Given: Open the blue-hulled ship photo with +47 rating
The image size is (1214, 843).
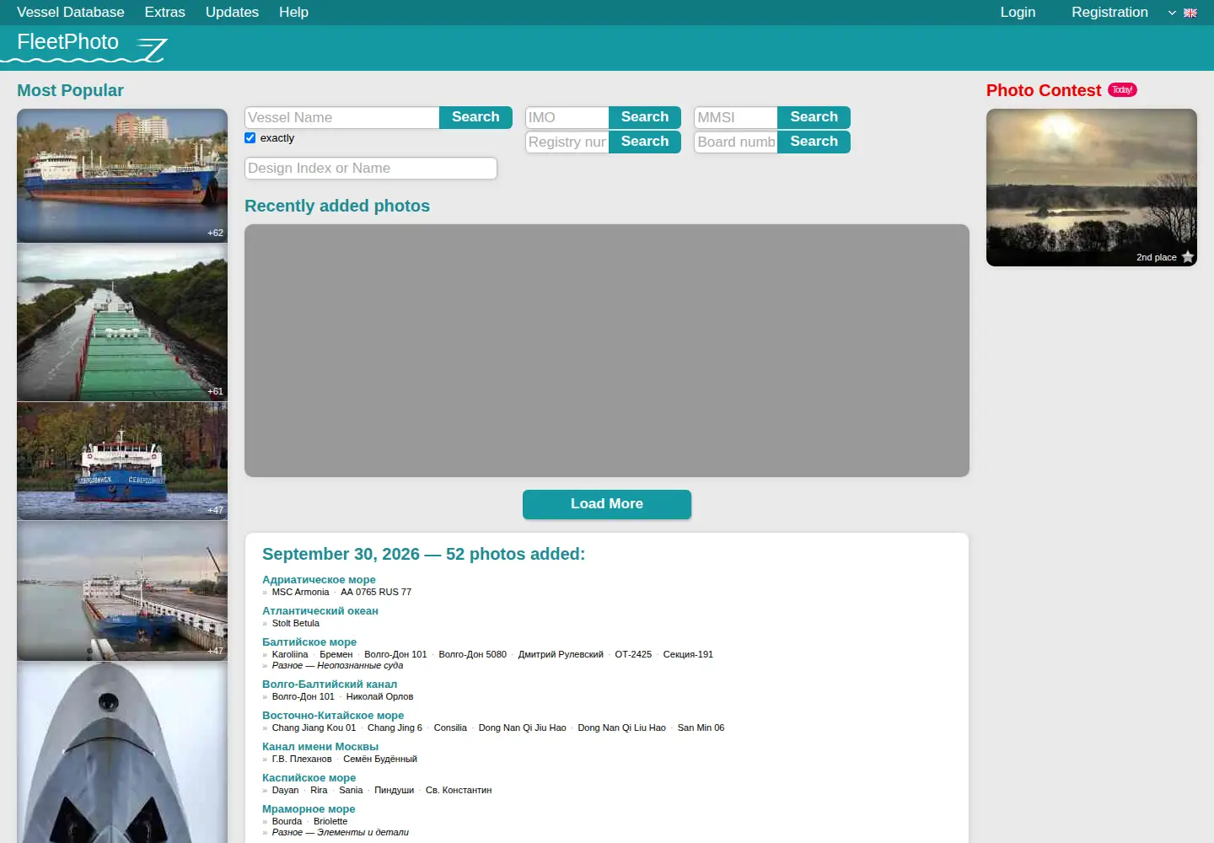Looking at the screenshot, I should tap(122, 461).
